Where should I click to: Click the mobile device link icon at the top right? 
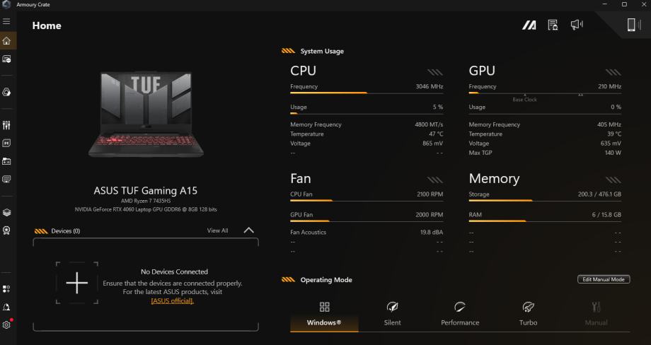633,25
